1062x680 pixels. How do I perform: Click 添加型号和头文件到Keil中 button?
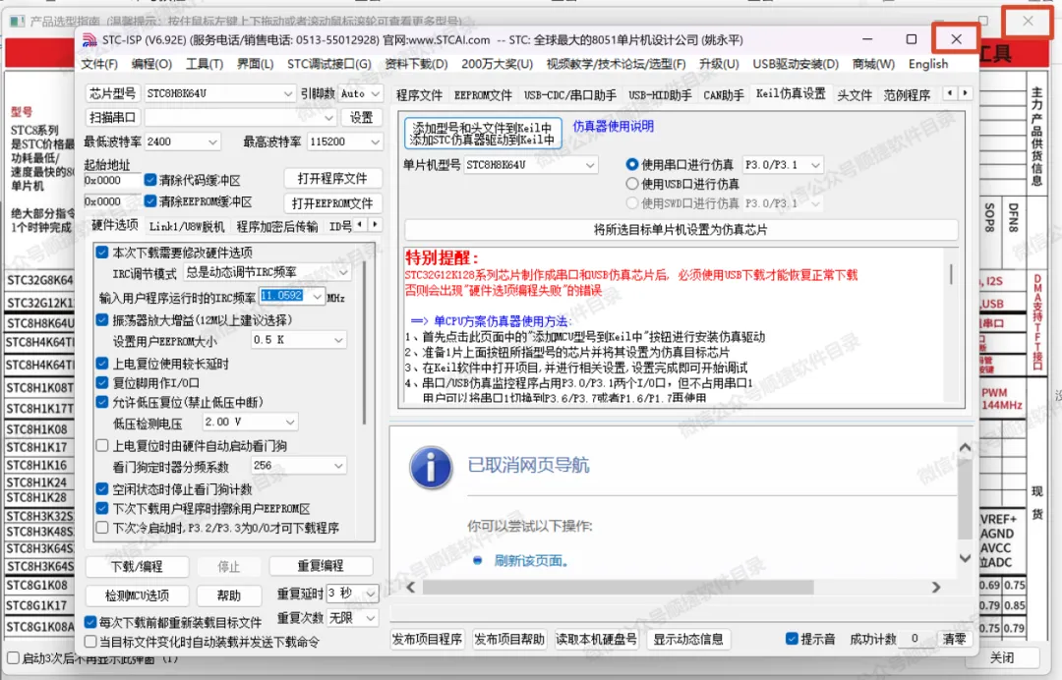(482, 134)
